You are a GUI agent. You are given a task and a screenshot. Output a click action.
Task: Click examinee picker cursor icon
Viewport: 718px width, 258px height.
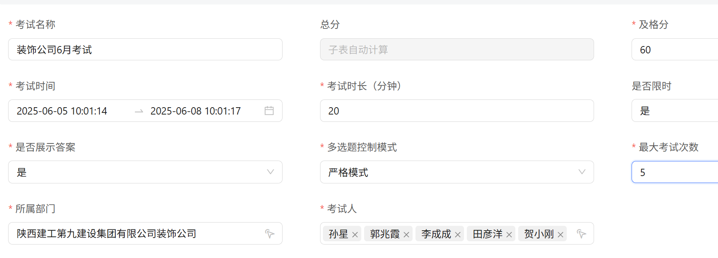click(581, 234)
